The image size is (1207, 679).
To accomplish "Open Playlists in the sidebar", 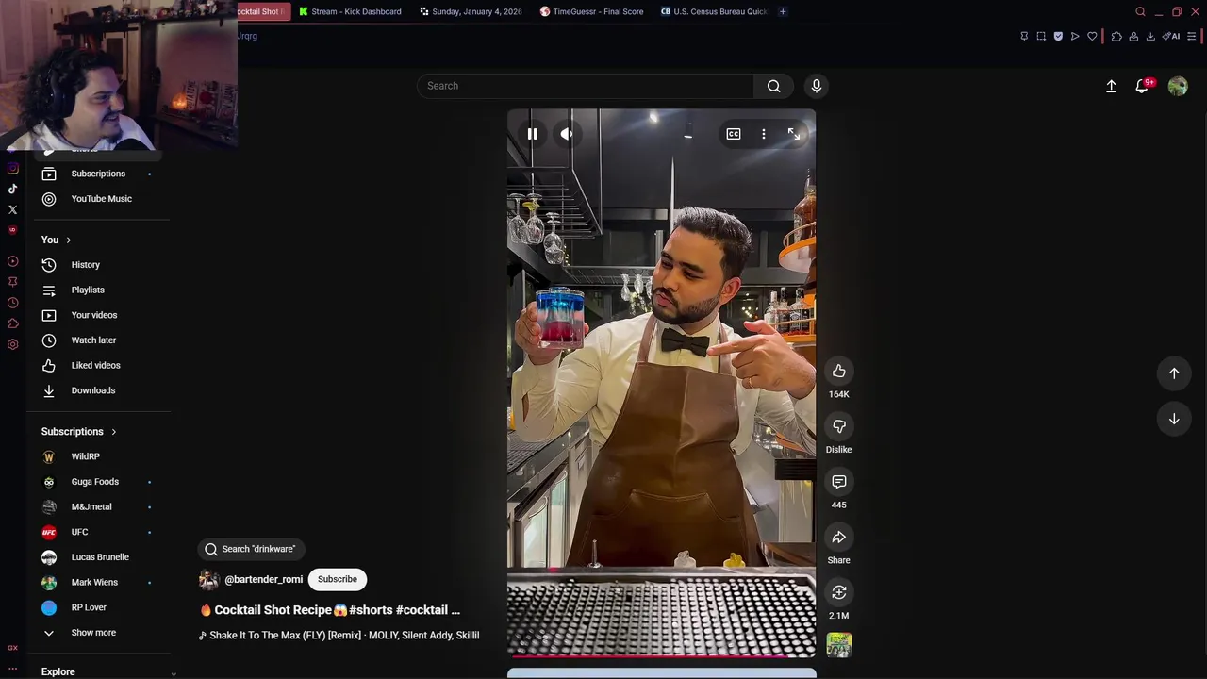I will pos(98,290).
